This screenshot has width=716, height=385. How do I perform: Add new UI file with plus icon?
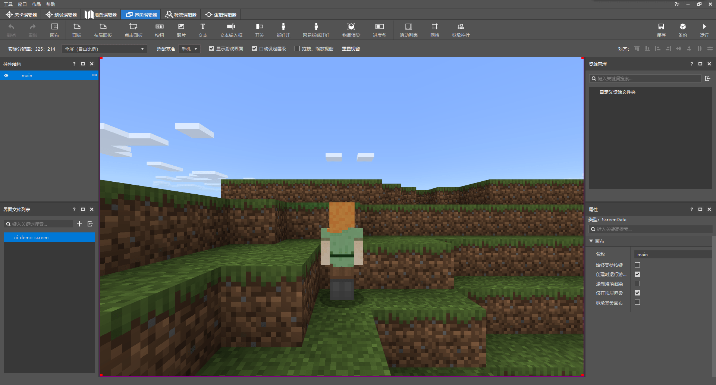tap(79, 224)
